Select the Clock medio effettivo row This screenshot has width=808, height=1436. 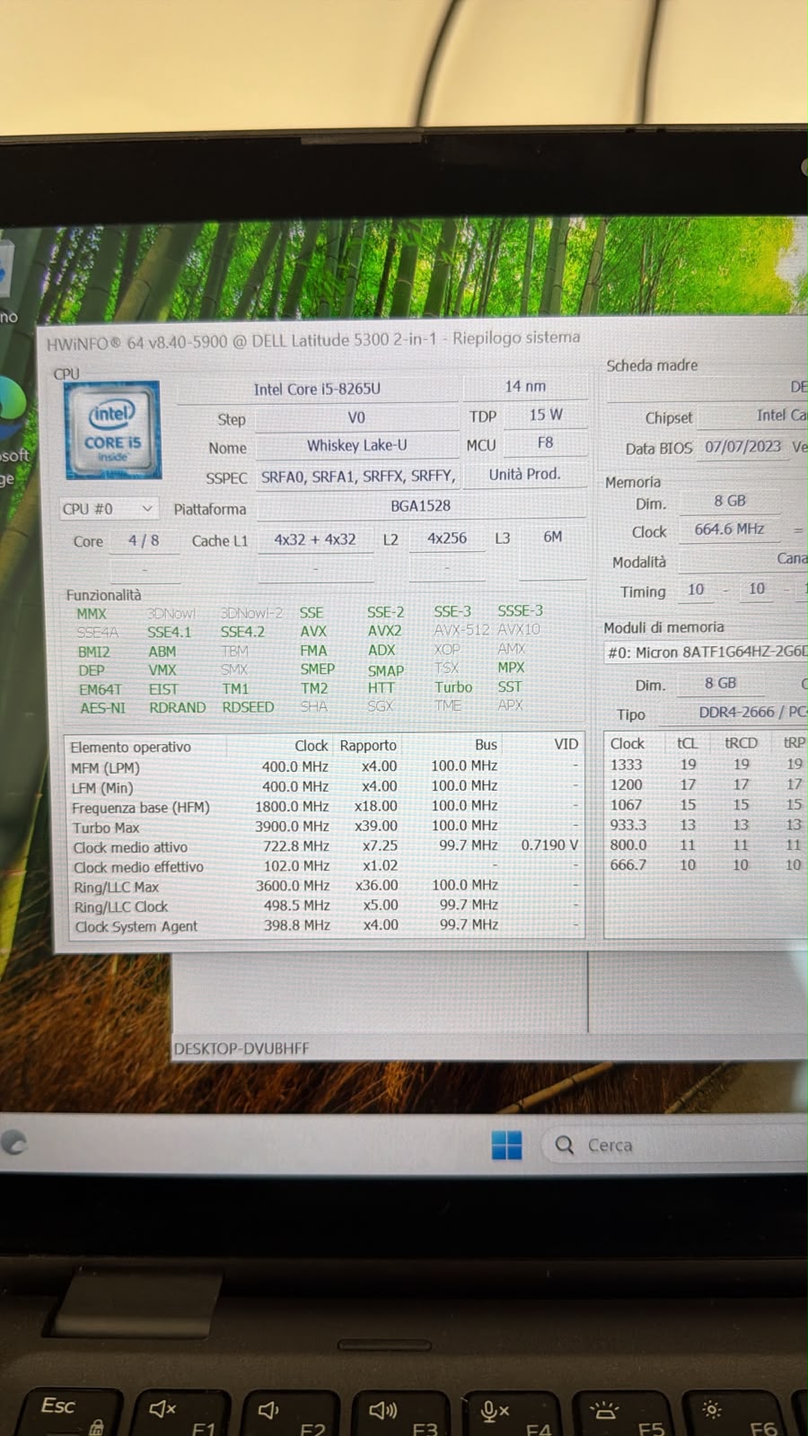[x=325, y=865]
